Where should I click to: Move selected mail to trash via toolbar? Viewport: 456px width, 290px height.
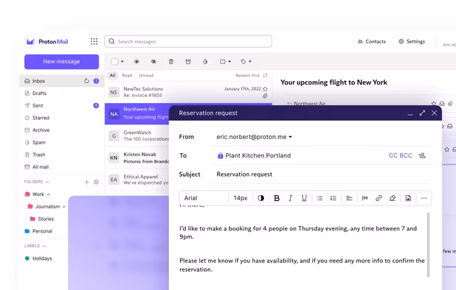click(x=171, y=62)
